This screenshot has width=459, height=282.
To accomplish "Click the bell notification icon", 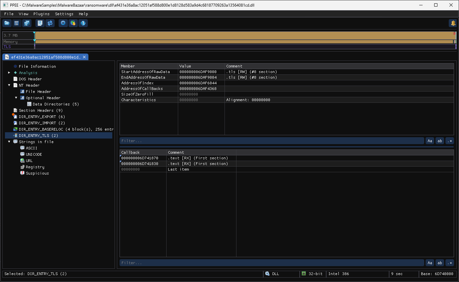I will (453, 23).
